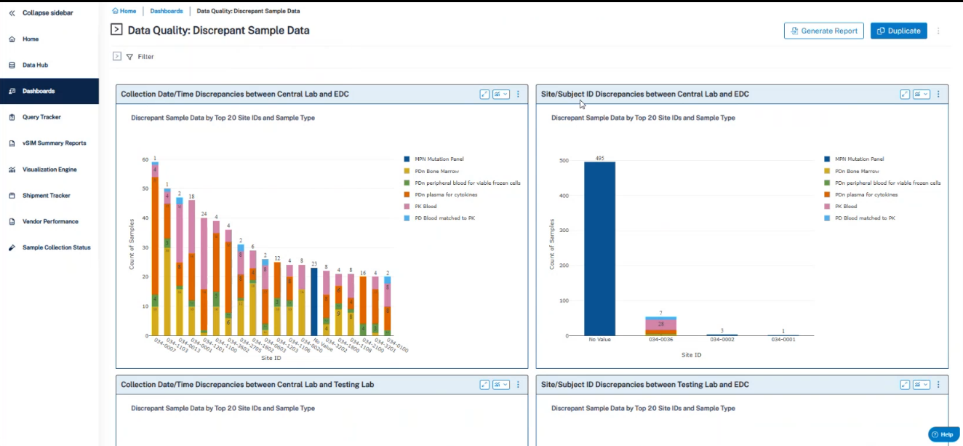Expand Site/Subject ID Central Lab EDC chart fullscreen
The height and width of the screenshot is (446, 963).
tap(906, 94)
